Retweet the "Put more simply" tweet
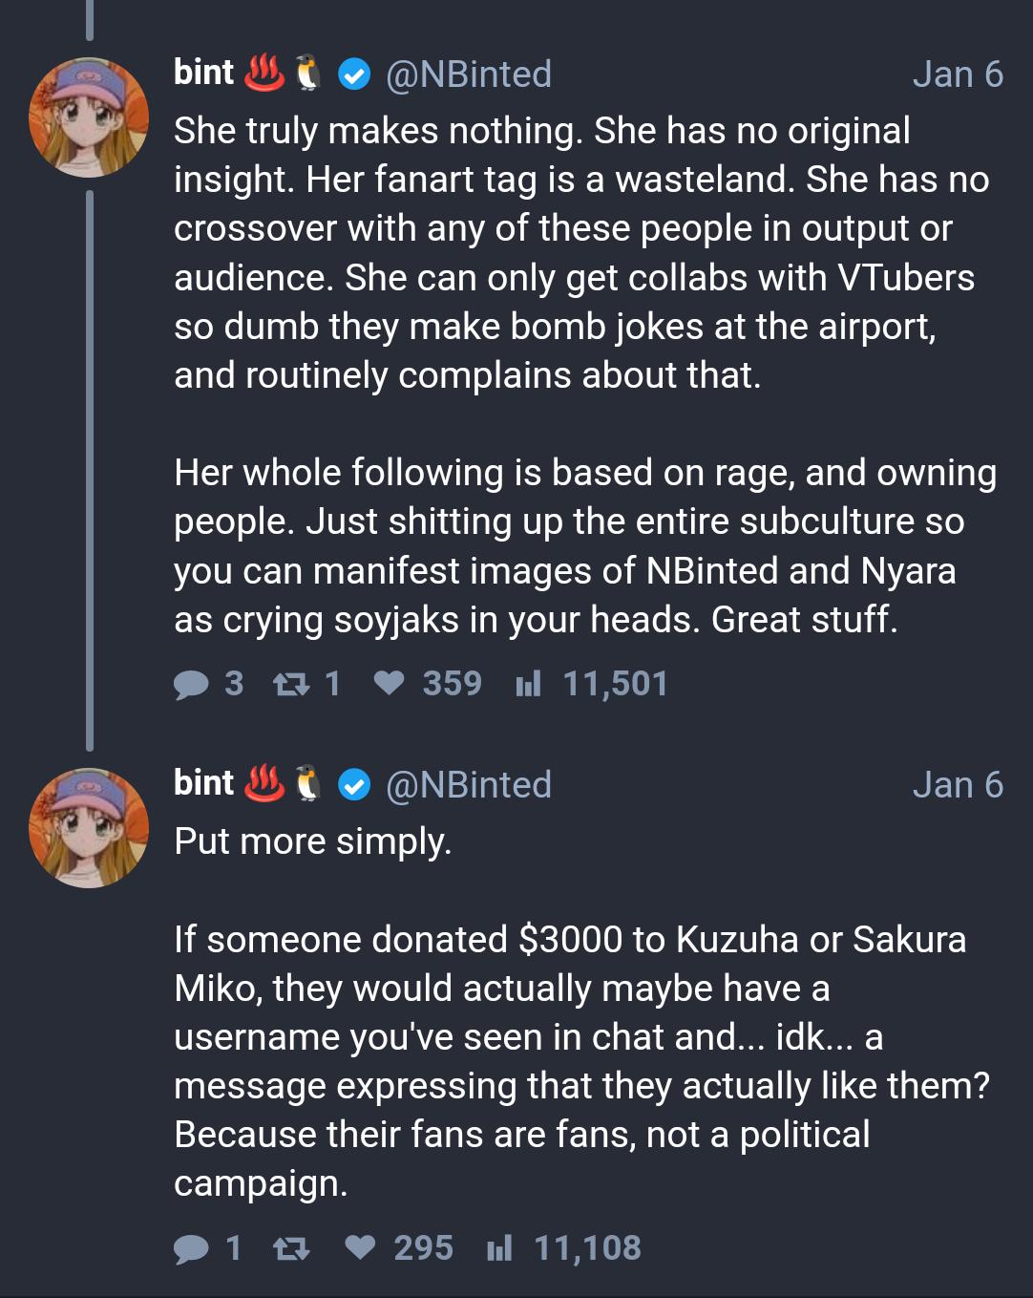This screenshot has height=1298, width=1033. [x=291, y=1248]
